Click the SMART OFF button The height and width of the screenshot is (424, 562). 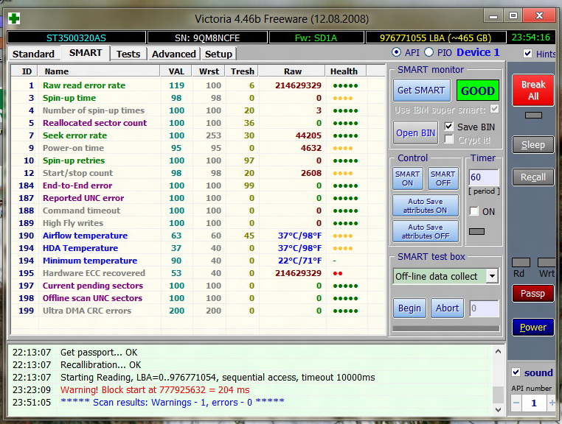coord(443,179)
